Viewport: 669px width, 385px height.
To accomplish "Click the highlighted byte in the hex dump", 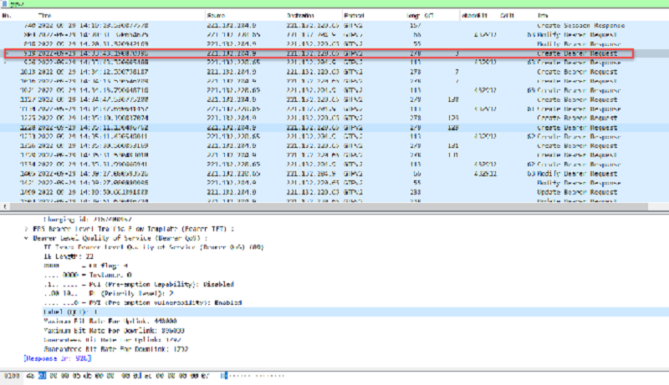I will click(x=42, y=376).
